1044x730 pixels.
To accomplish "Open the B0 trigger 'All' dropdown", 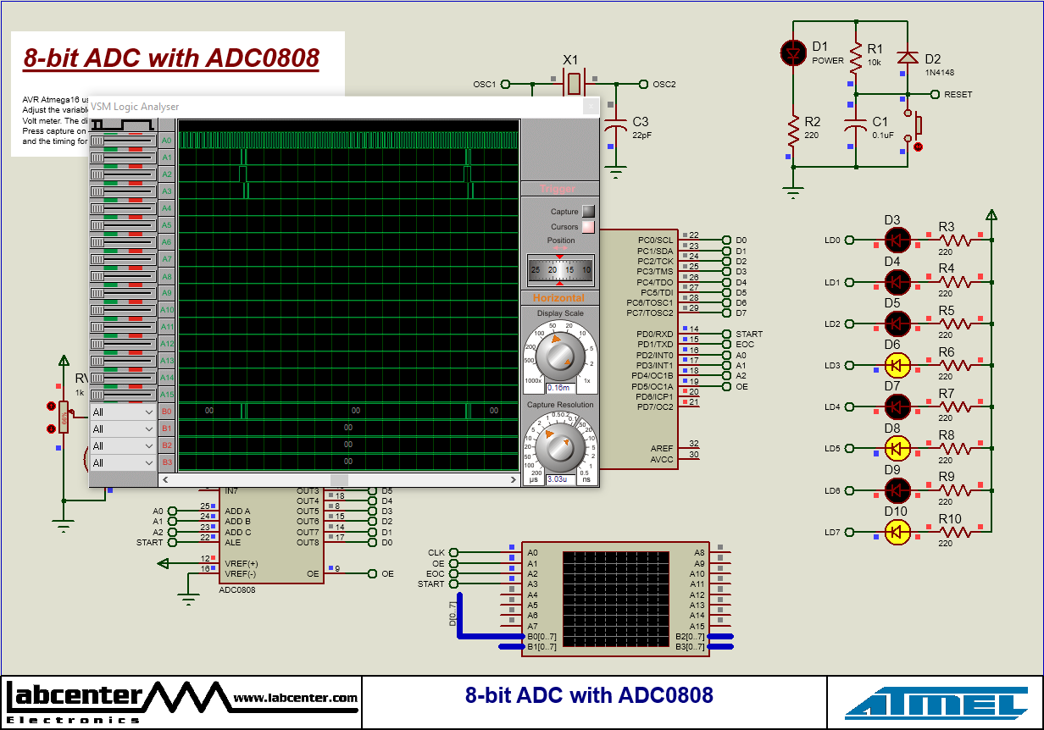I will click(122, 411).
